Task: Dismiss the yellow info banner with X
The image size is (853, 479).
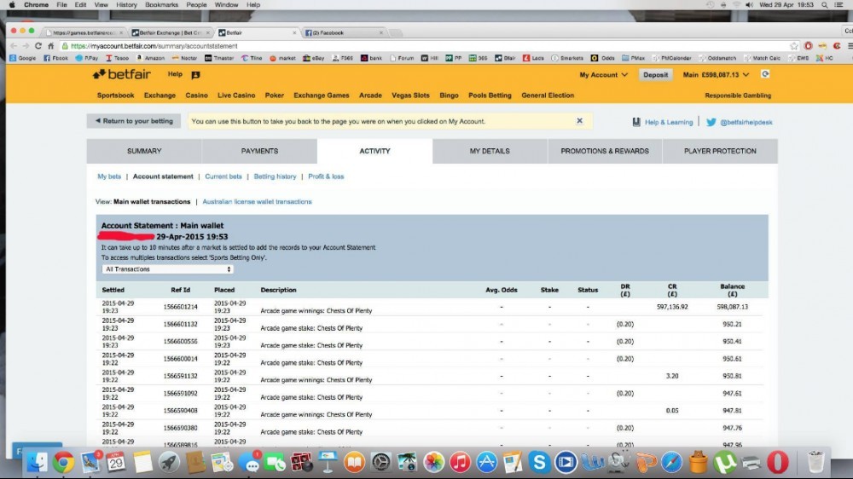Action: click(x=579, y=121)
